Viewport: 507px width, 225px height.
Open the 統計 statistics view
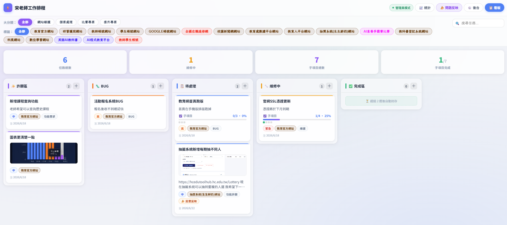pyautogui.click(x=425, y=8)
